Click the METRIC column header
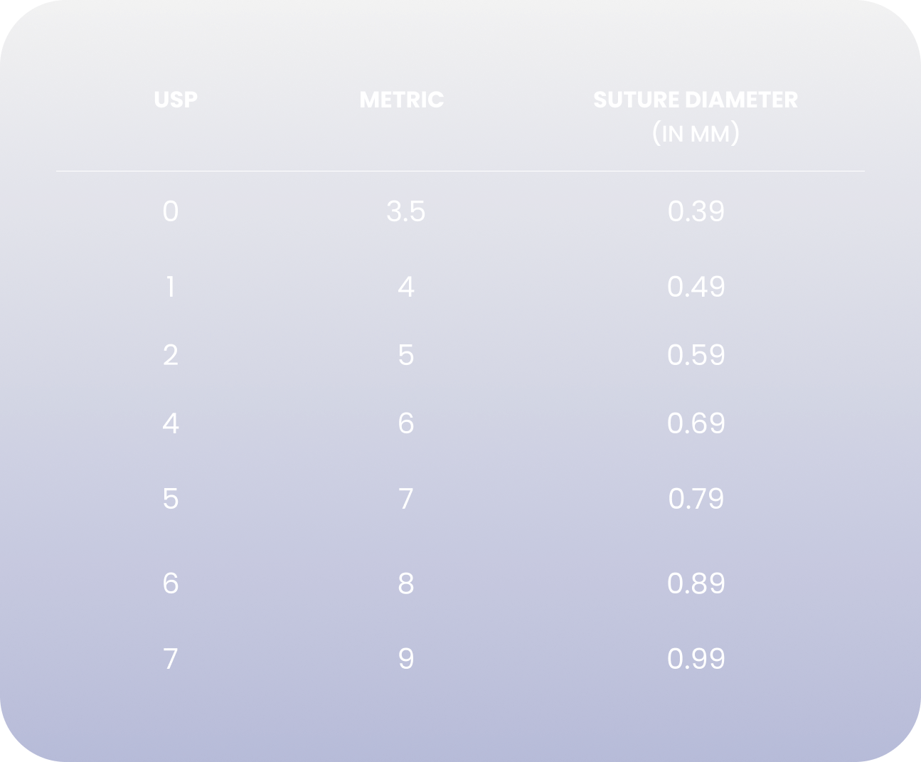The width and height of the screenshot is (921, 762). [x=402, y=100]
